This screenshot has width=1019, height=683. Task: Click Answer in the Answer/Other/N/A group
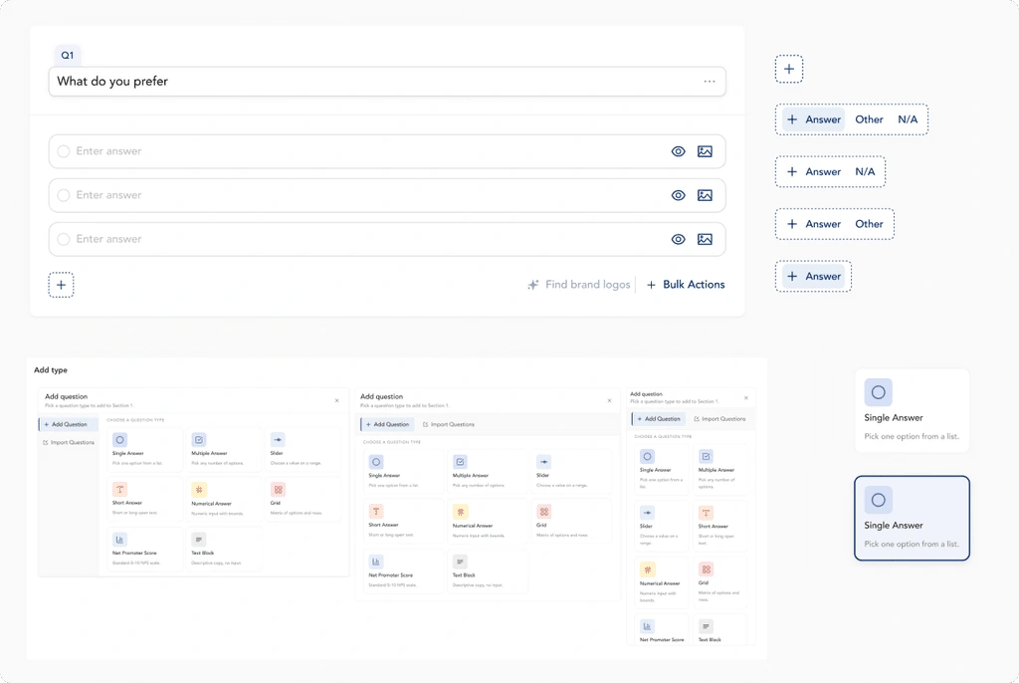coord(814,119)
